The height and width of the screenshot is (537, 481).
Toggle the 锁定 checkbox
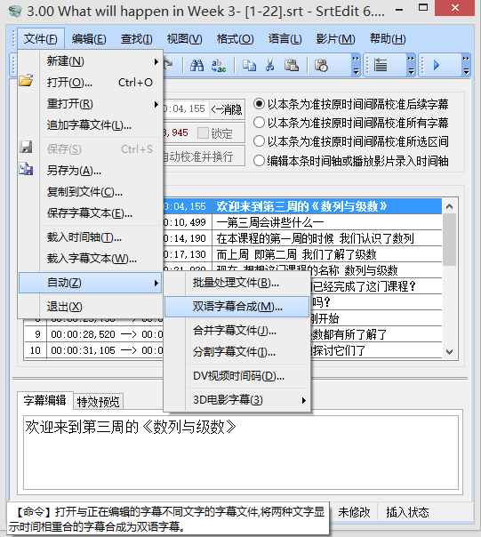pyautogui.click(x=203, y=132)
